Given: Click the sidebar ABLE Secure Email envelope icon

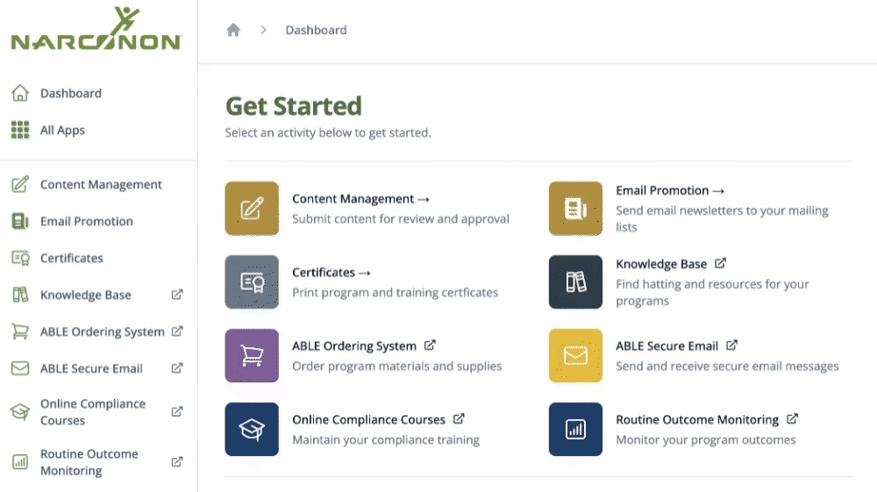Looking at the screenshot, I should click(20, 368).
